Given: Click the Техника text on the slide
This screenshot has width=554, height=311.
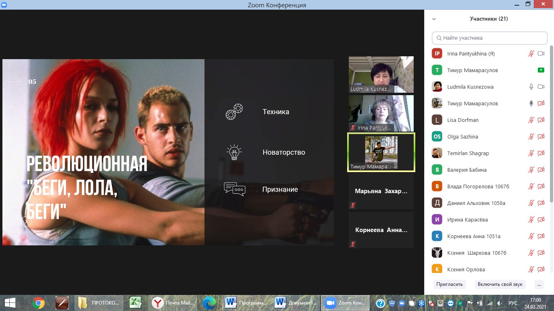Looking at the screenshot, I should (276, 112).
